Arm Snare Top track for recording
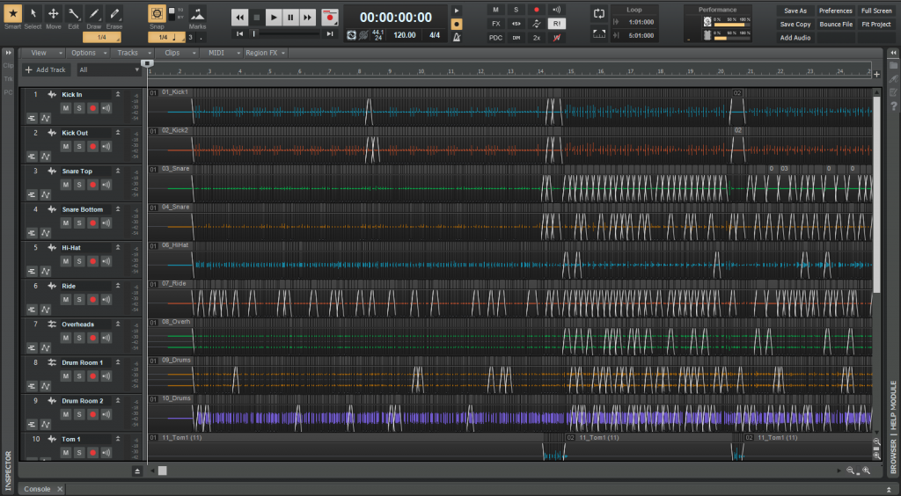 92,185
